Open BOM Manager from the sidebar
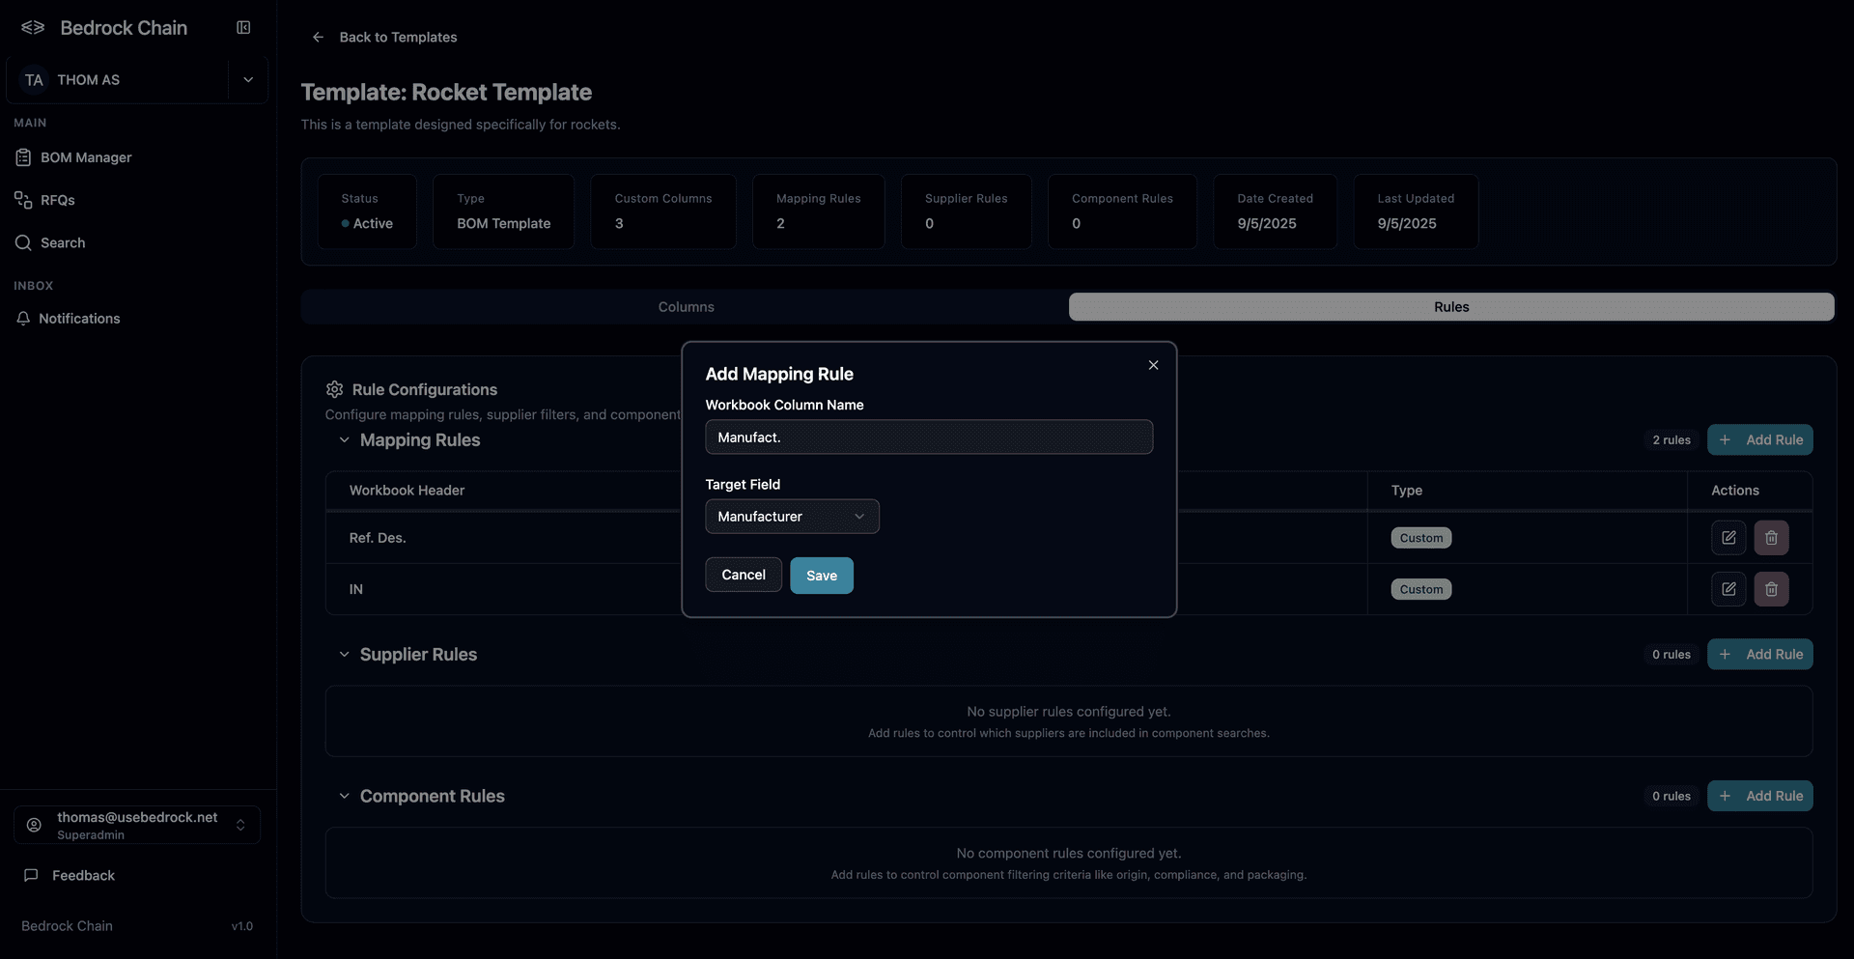 coord(85,156)
